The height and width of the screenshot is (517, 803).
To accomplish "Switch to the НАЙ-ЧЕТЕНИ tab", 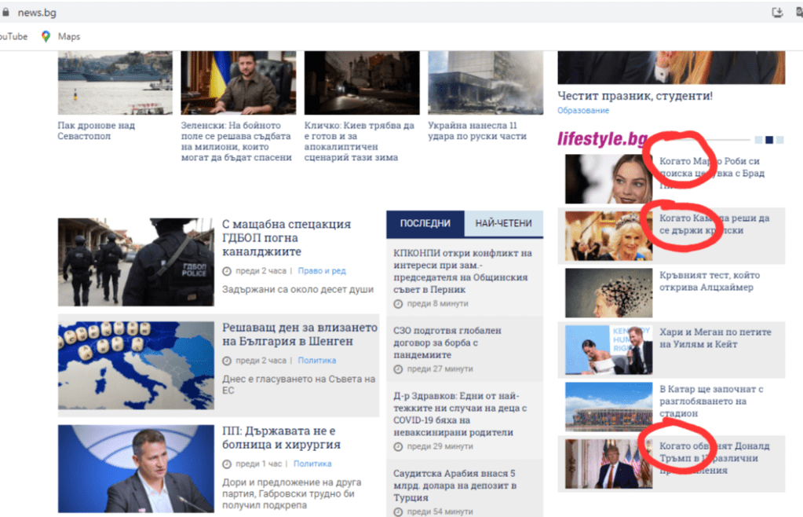I will click(503, 224).
